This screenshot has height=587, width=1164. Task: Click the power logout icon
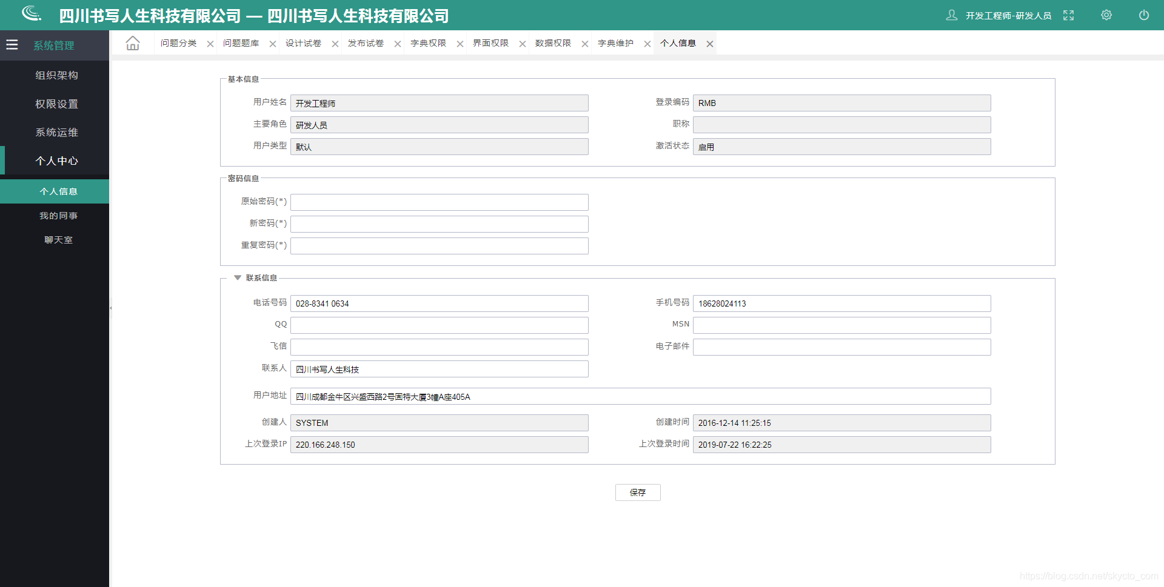coord(1144,15)
